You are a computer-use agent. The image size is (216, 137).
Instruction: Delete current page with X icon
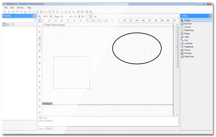(x=83, y=16)
